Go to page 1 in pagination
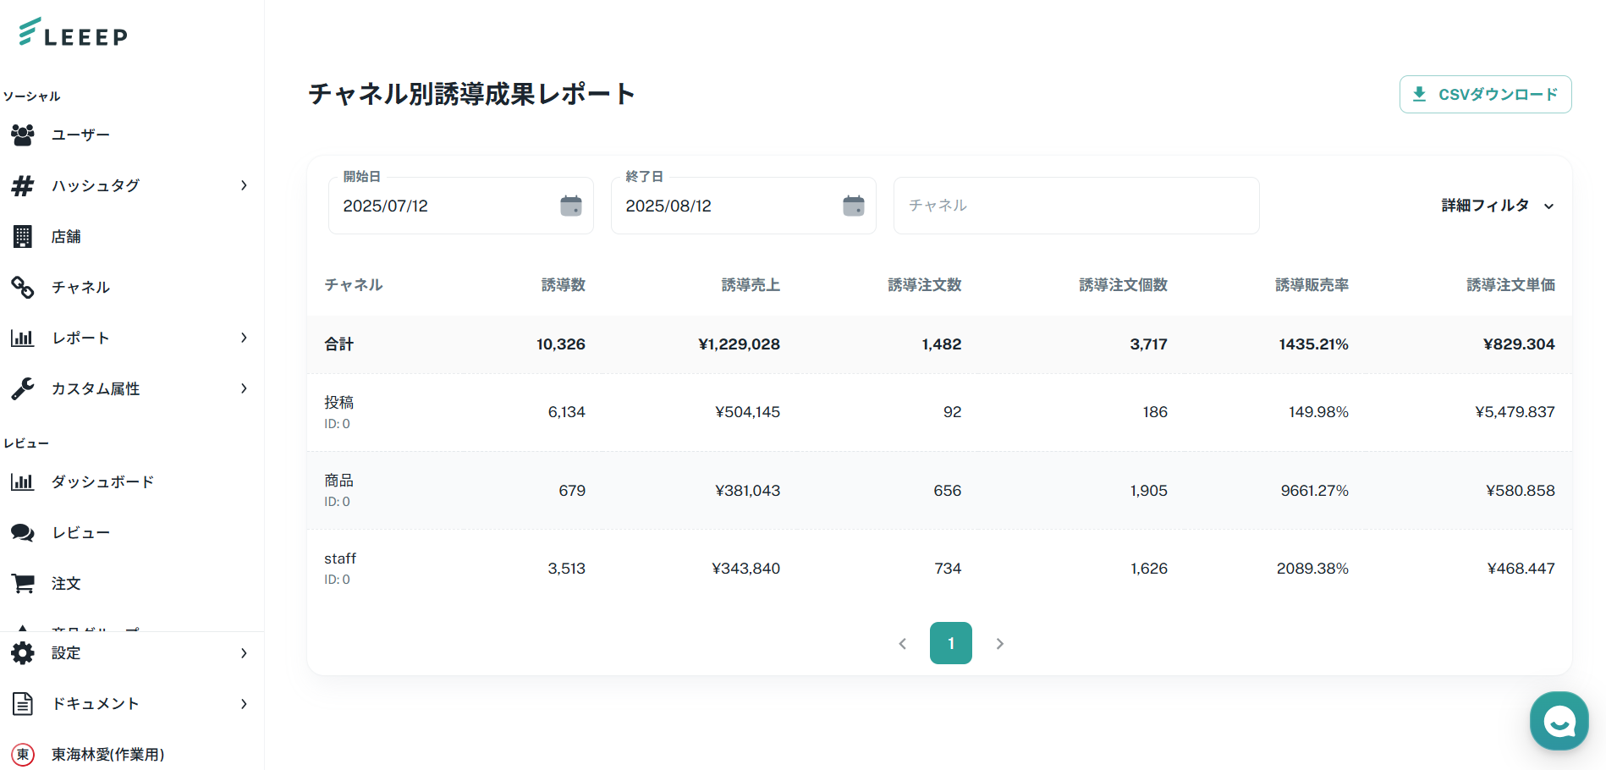This screenshot has width=1606, height=770. [x=950, y=643]
